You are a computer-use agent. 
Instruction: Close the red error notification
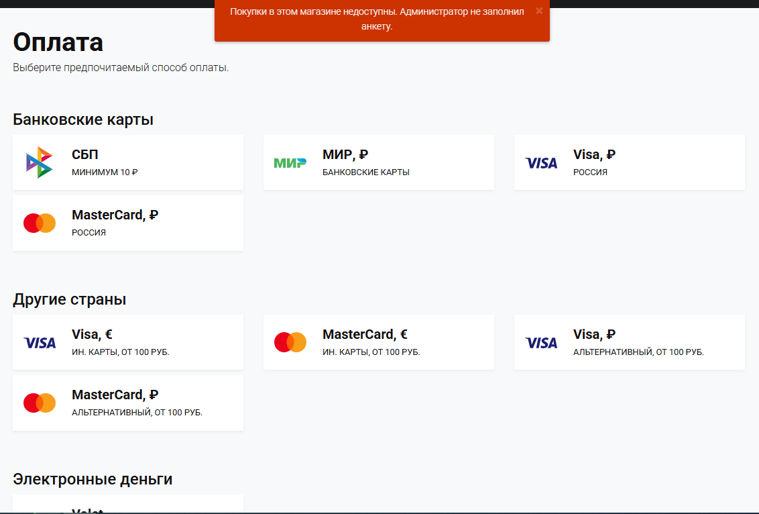click(539, 11)
